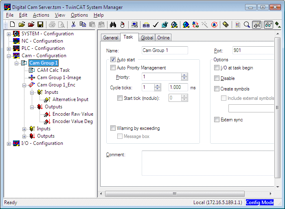
Task: Click the red folder open-from-target icon
Action: (31, 24)
